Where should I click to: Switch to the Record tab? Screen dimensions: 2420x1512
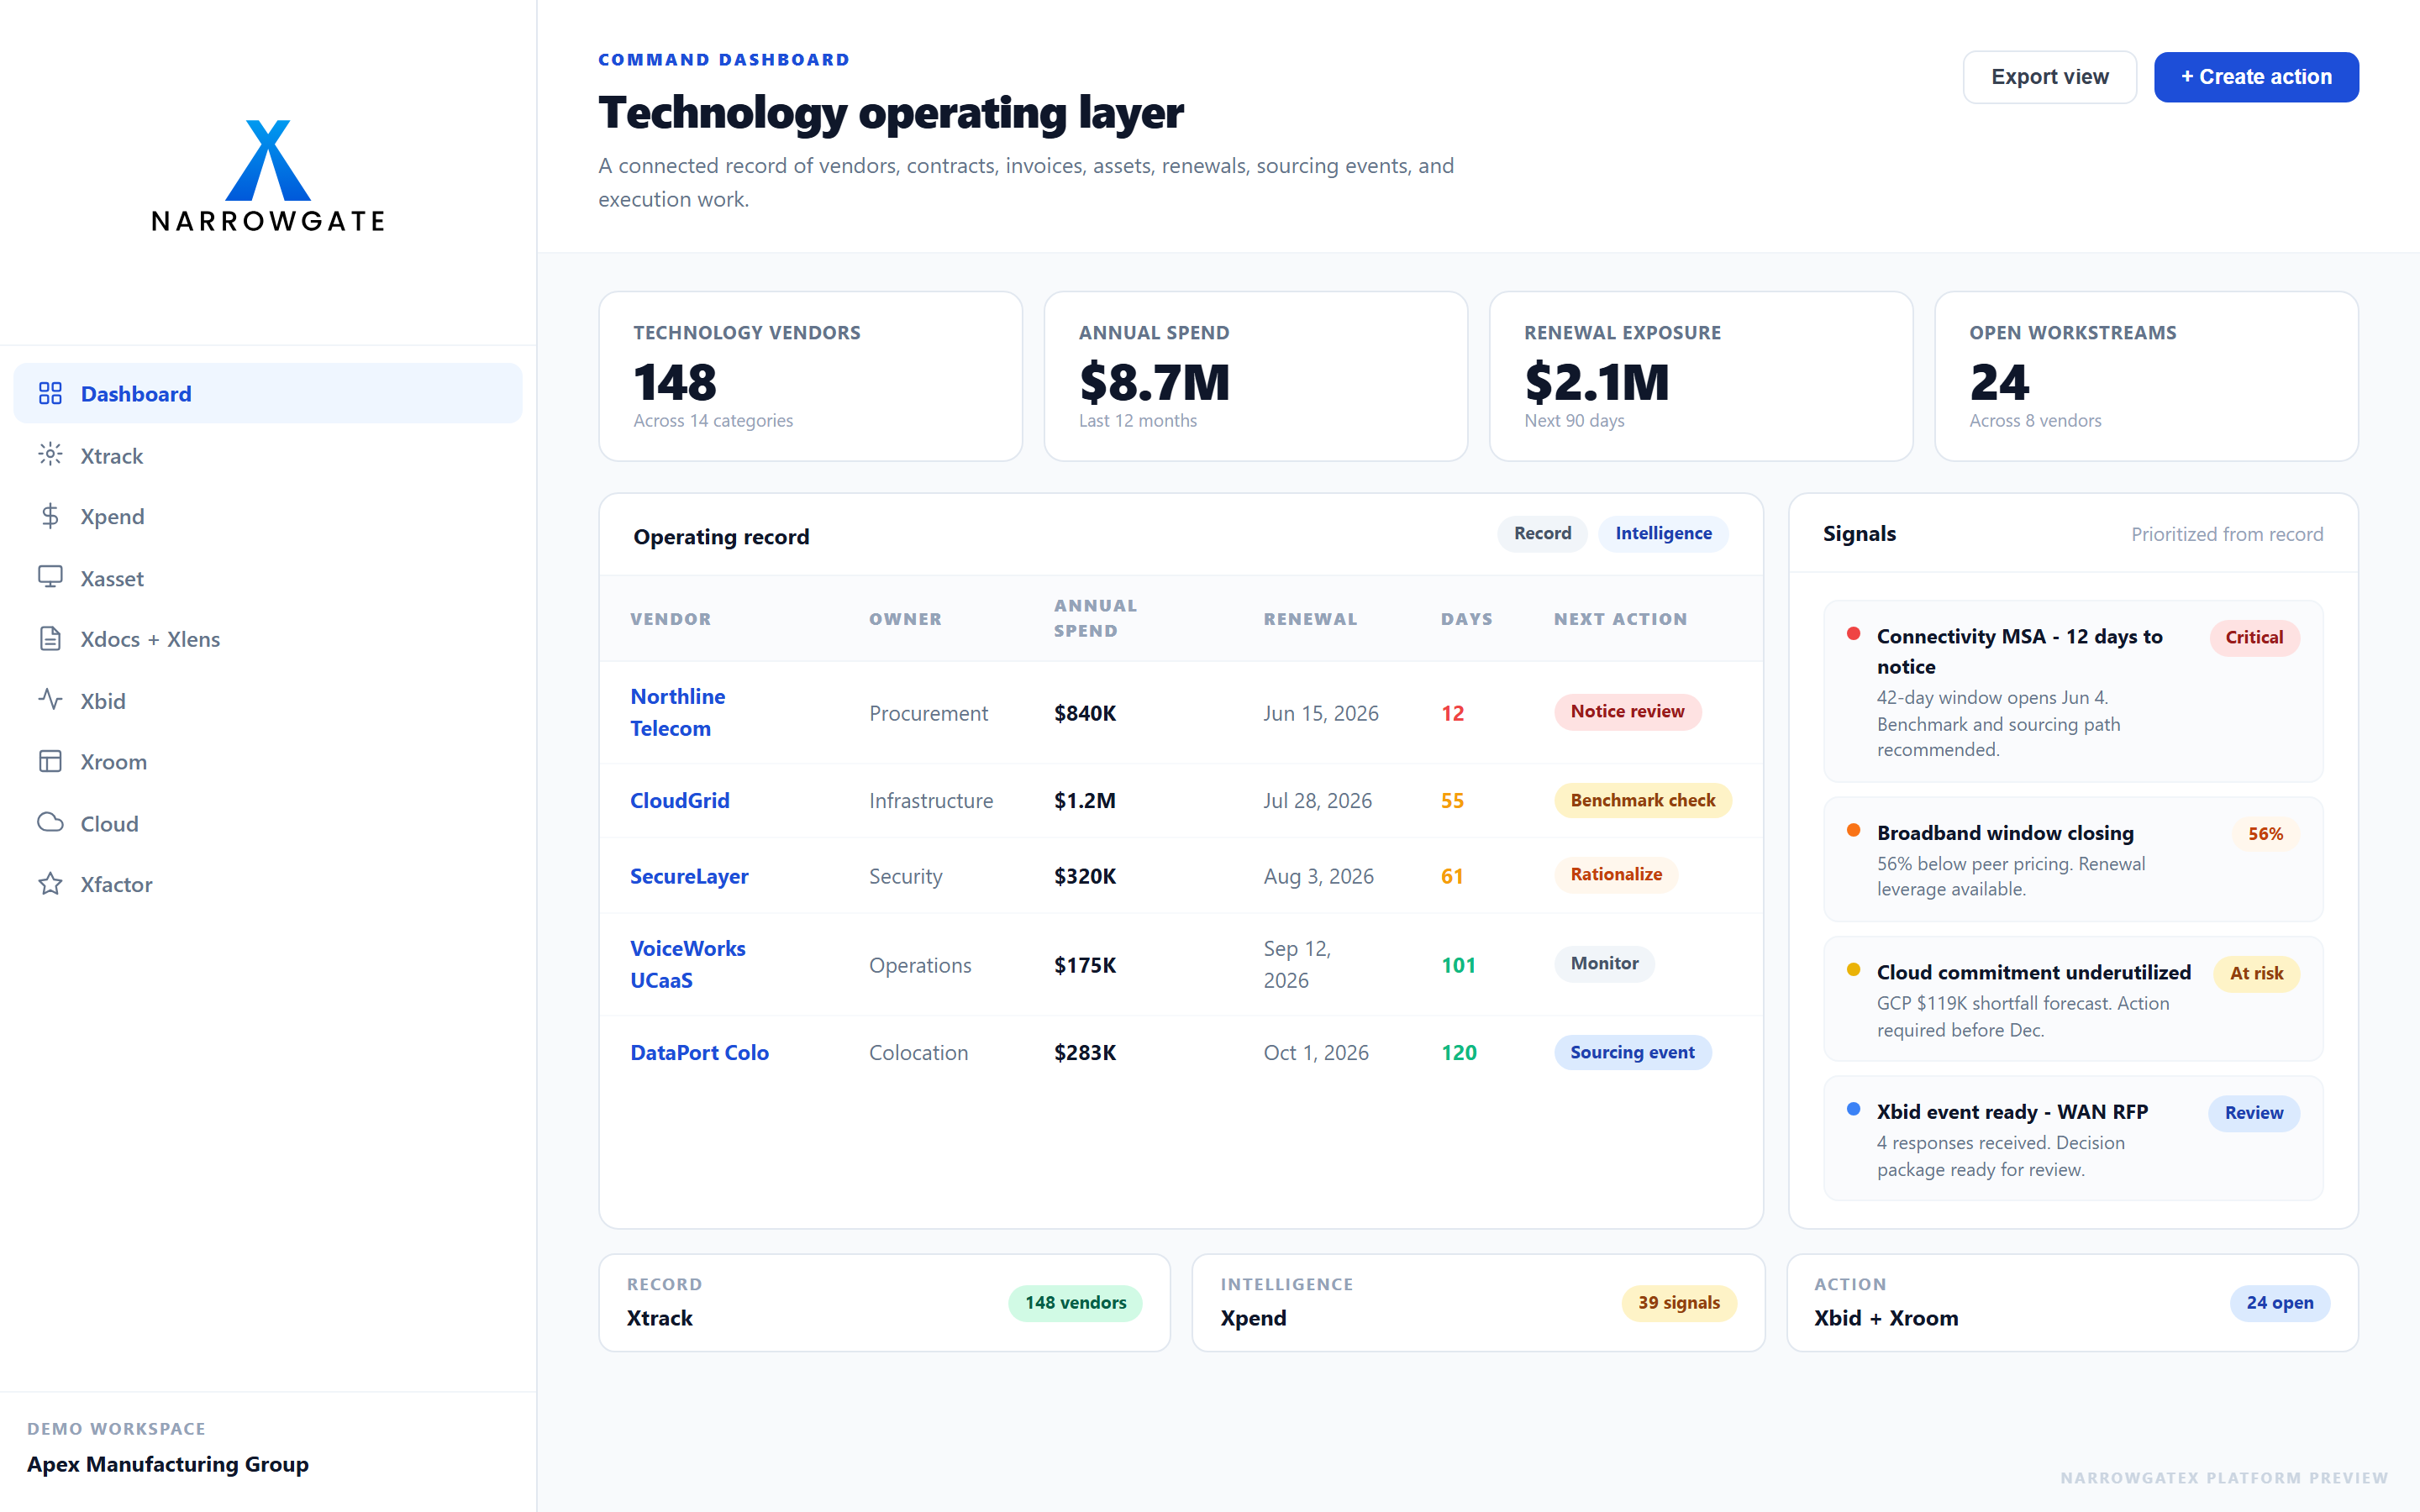tap(1542, 533)
